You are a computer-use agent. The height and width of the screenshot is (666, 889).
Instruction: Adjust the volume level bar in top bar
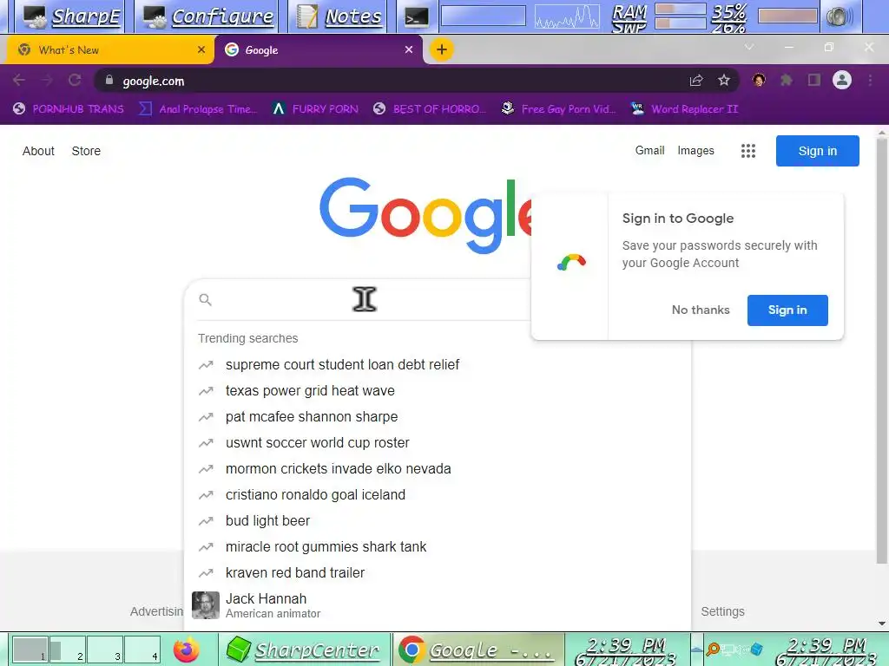coord(787,16)
